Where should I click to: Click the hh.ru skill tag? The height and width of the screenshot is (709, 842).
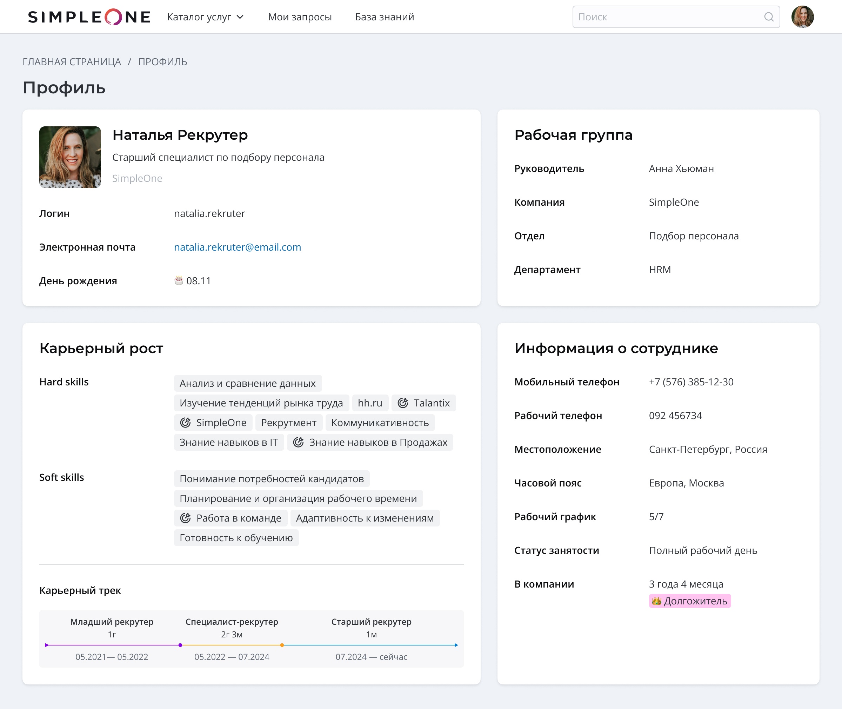tap(369, 403)
